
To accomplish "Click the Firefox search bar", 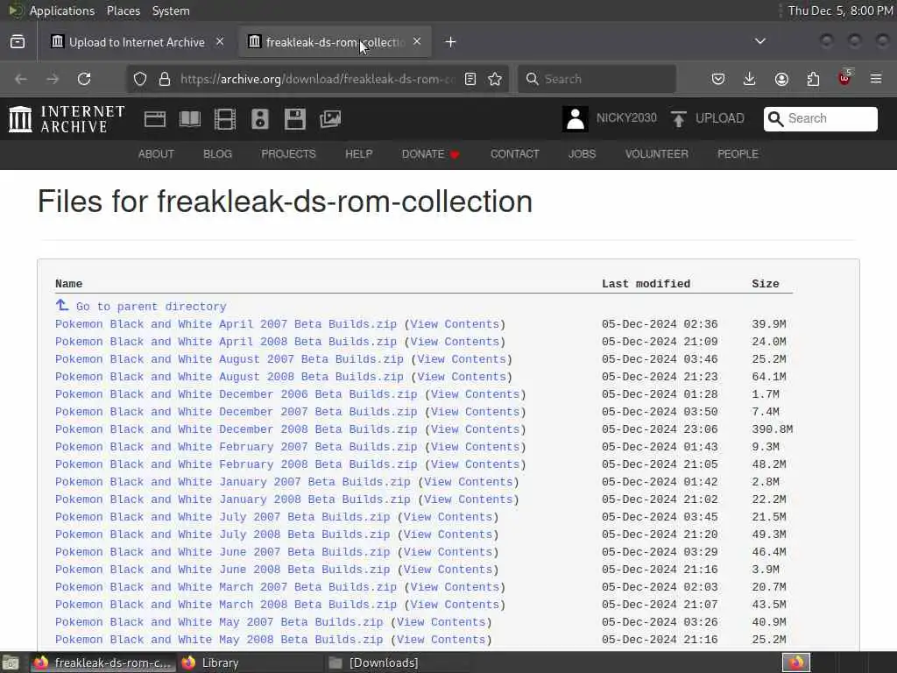I will [x=597, y=79].
